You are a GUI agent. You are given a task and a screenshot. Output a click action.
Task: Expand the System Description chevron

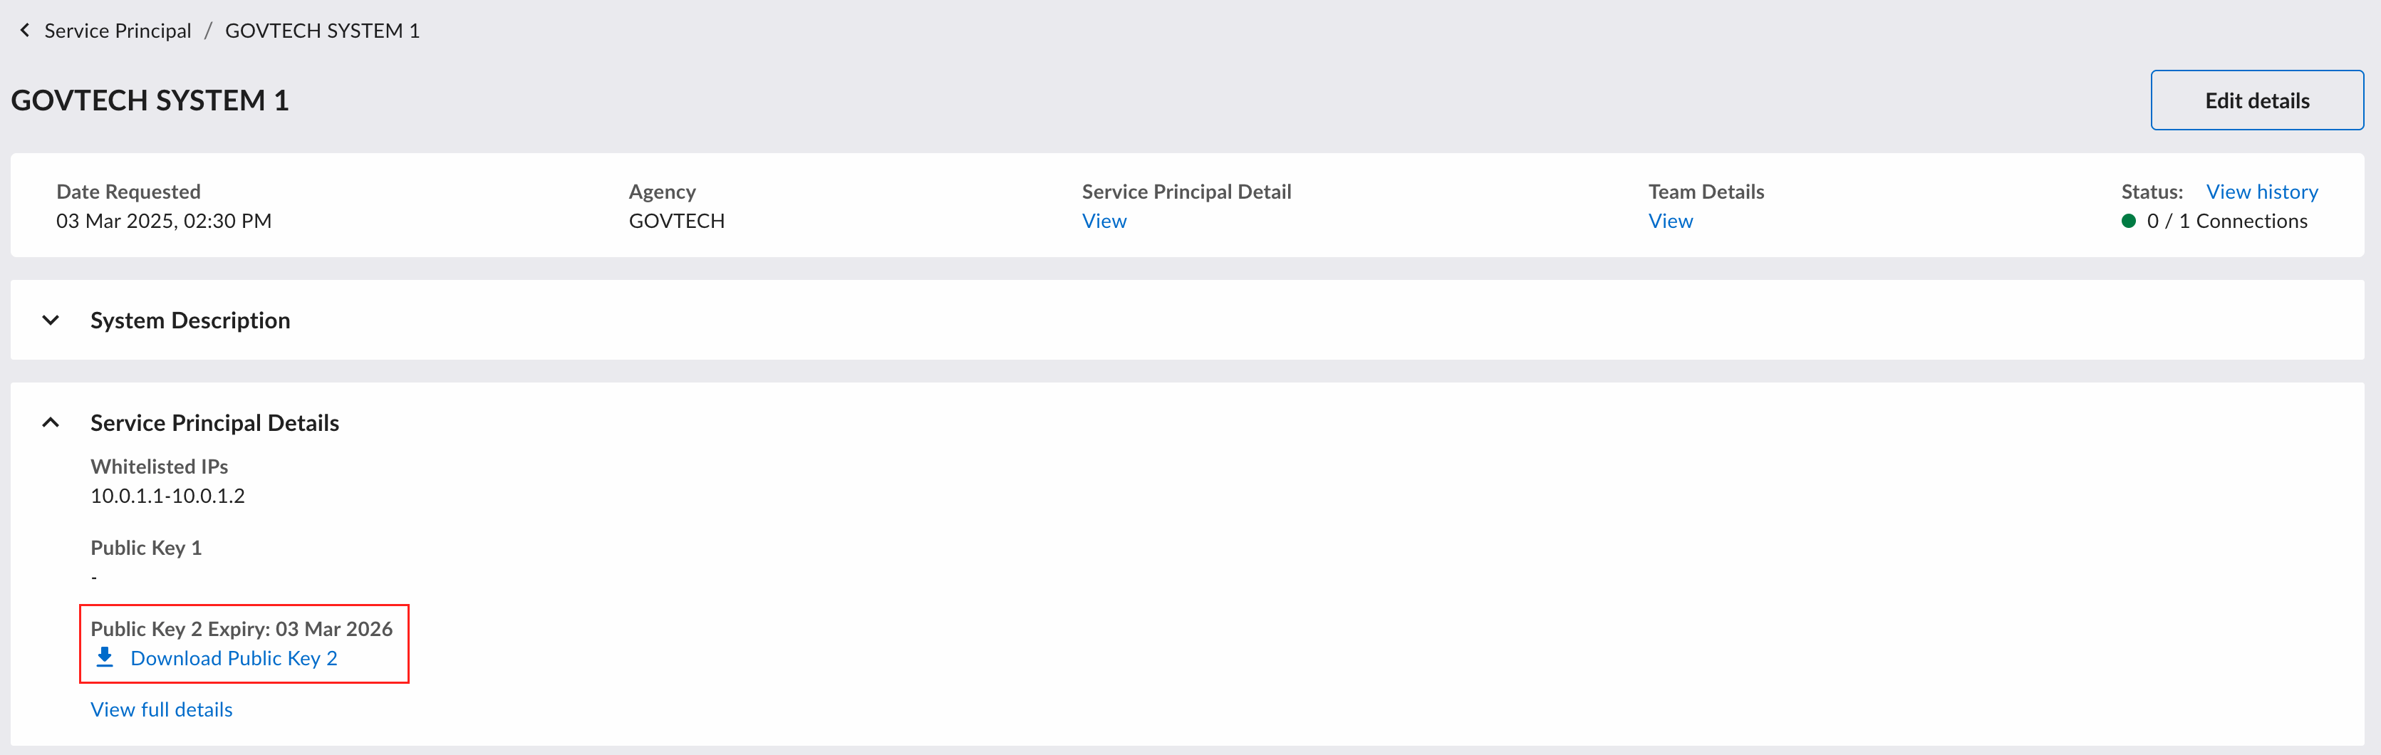click(x=51, y=321)
